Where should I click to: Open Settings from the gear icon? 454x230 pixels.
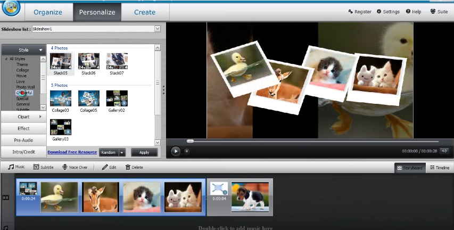point(379,12)
